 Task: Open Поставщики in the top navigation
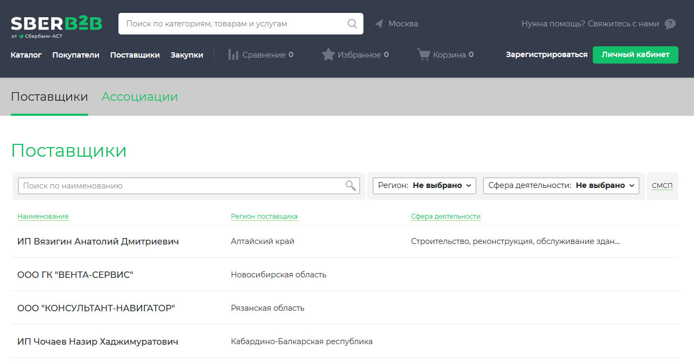pos(135,55)
